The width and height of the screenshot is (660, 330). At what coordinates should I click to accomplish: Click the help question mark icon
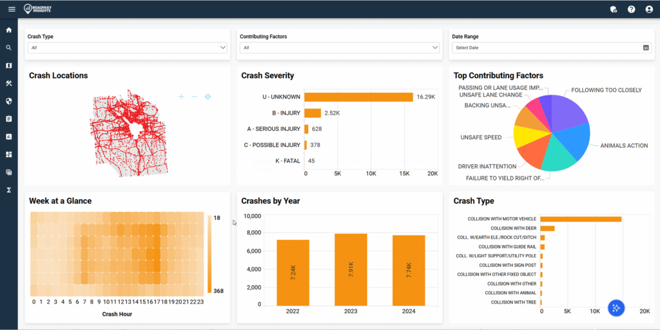[x=631, y=9]
